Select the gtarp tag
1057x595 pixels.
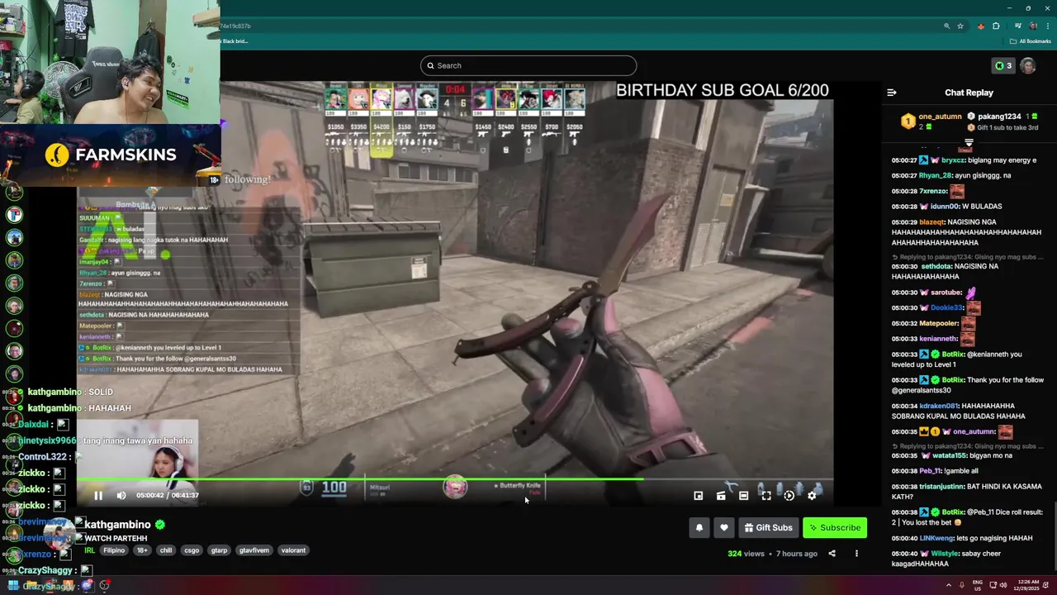coord(219,550)
